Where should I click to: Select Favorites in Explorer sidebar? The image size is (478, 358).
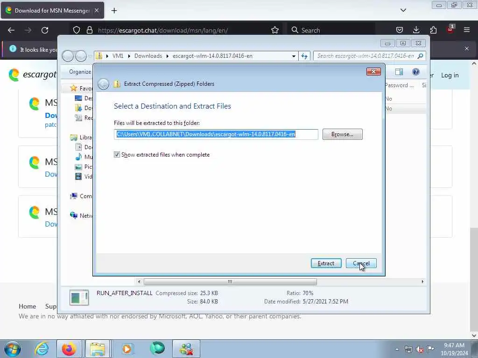(x=81, y=88)
